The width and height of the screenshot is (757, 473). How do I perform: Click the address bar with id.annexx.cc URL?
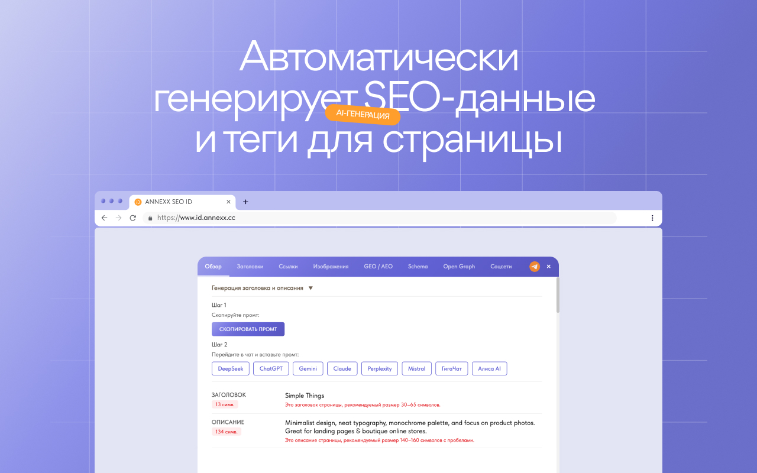click(x=380, y=218)
